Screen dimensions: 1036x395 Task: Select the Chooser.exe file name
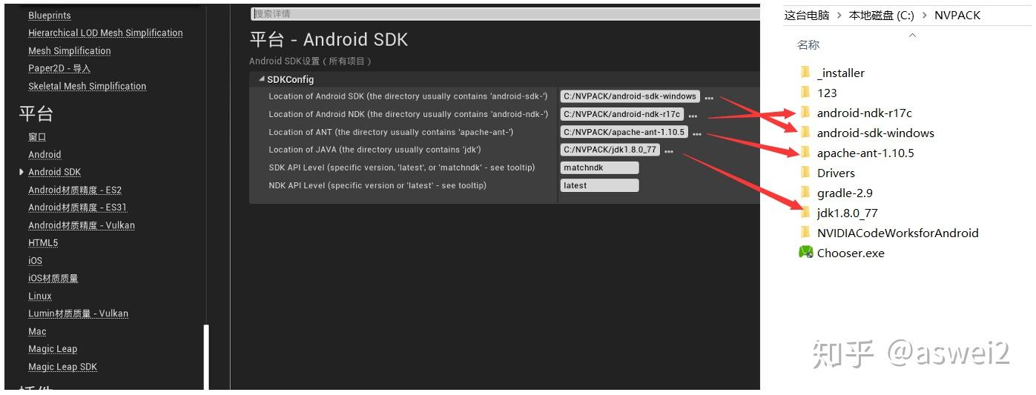point(851,253)
